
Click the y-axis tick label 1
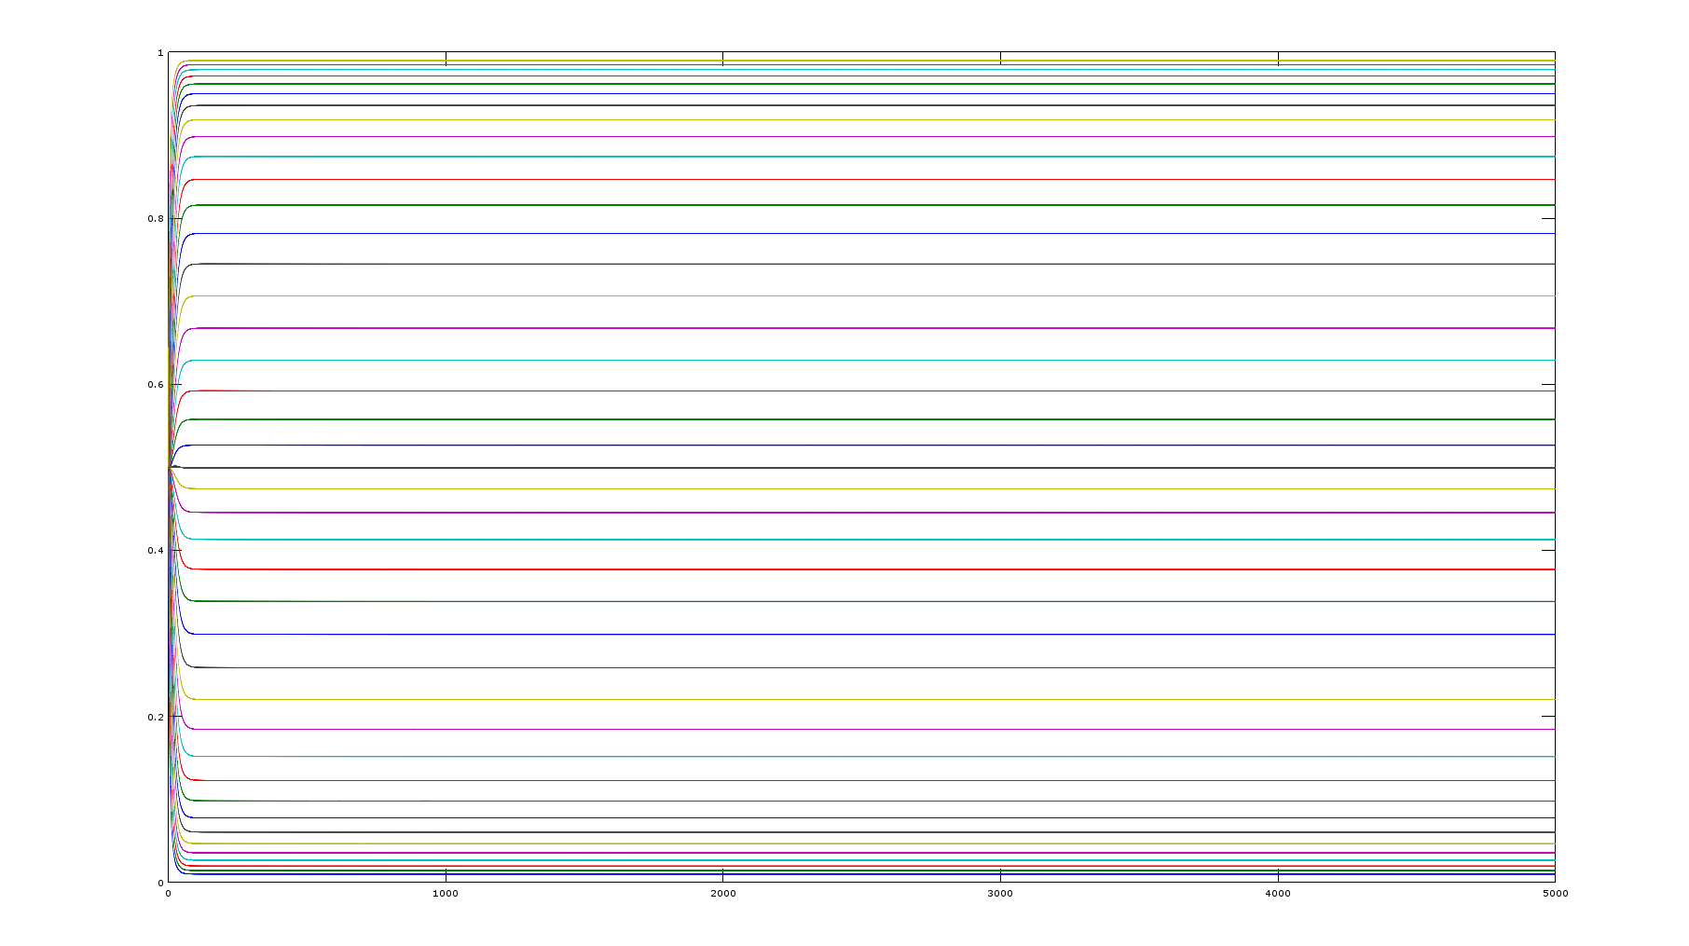coord(159,53)
